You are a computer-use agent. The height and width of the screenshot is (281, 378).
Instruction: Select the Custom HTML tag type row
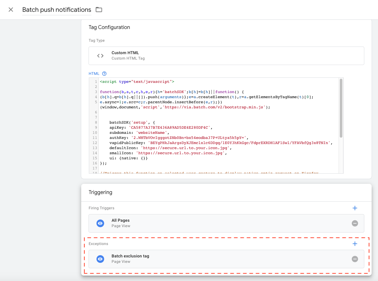(226, 56)
